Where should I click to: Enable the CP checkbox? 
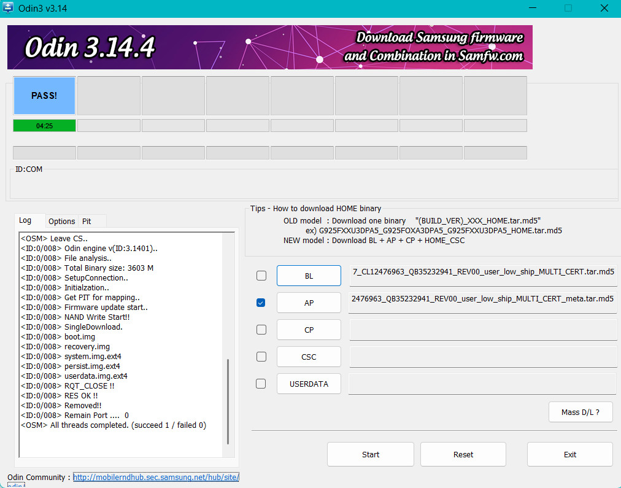coord(261,330)
